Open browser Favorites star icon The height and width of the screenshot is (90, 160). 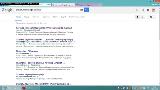(x=156, y=4)
